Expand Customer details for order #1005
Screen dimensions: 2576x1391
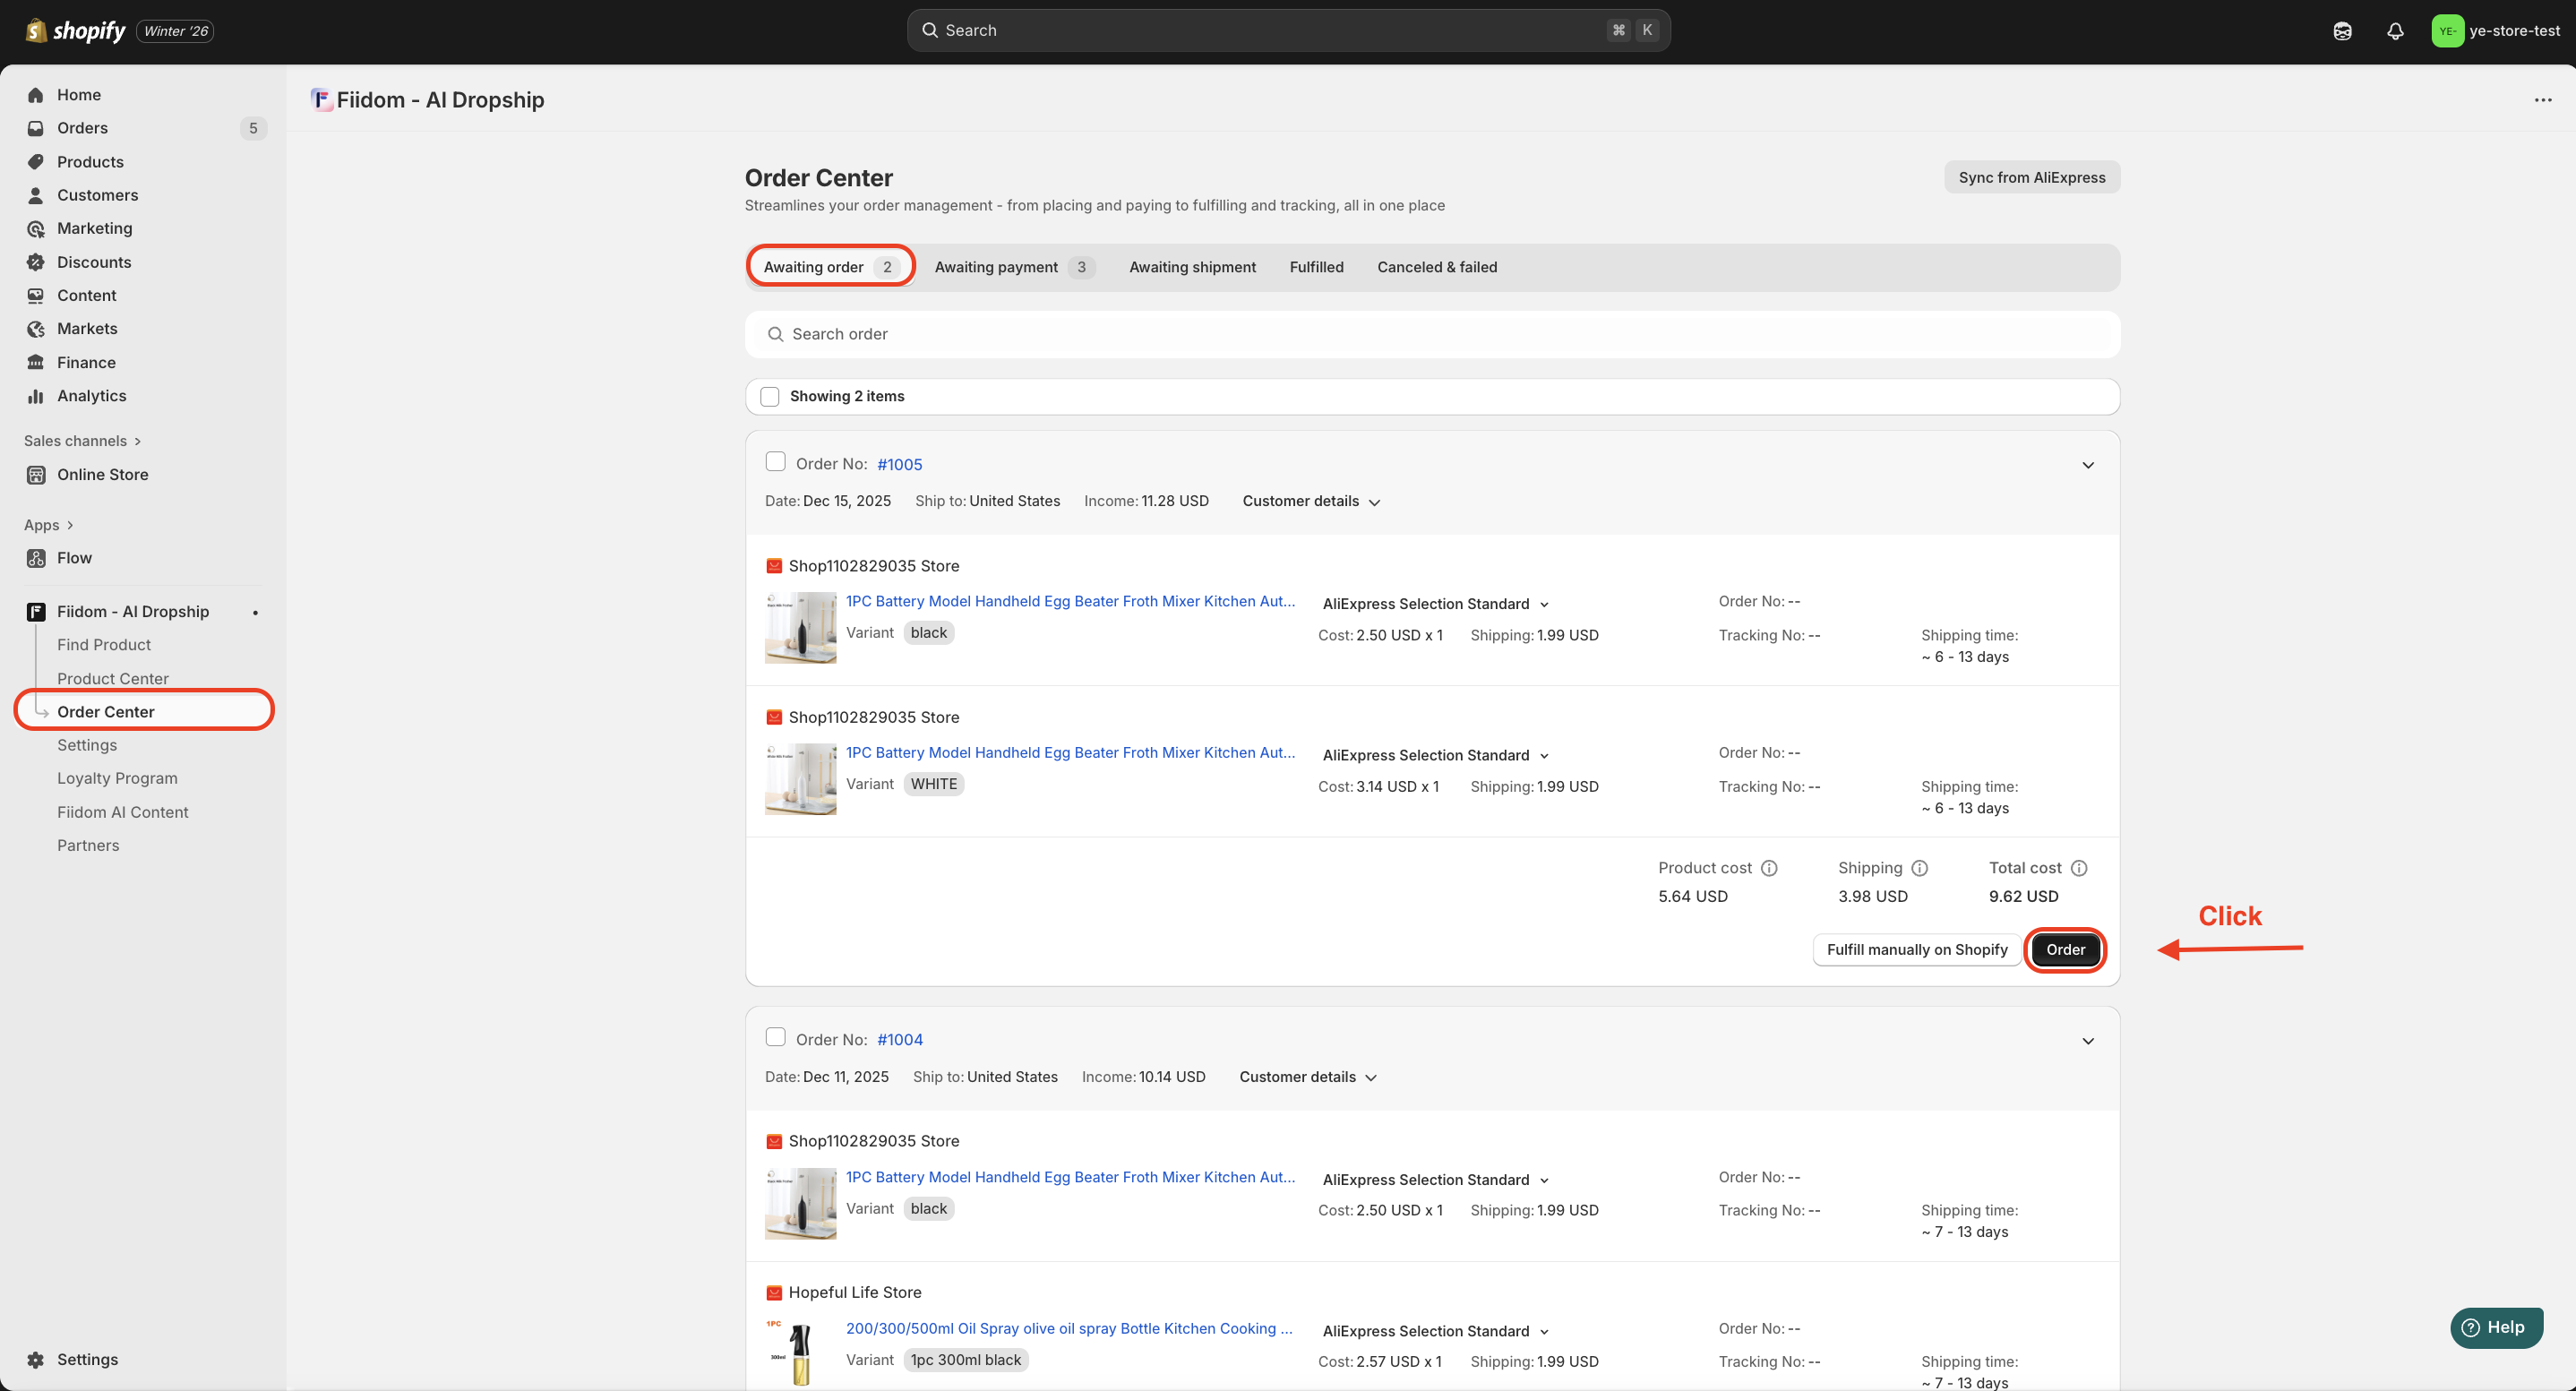point(1311,501)
